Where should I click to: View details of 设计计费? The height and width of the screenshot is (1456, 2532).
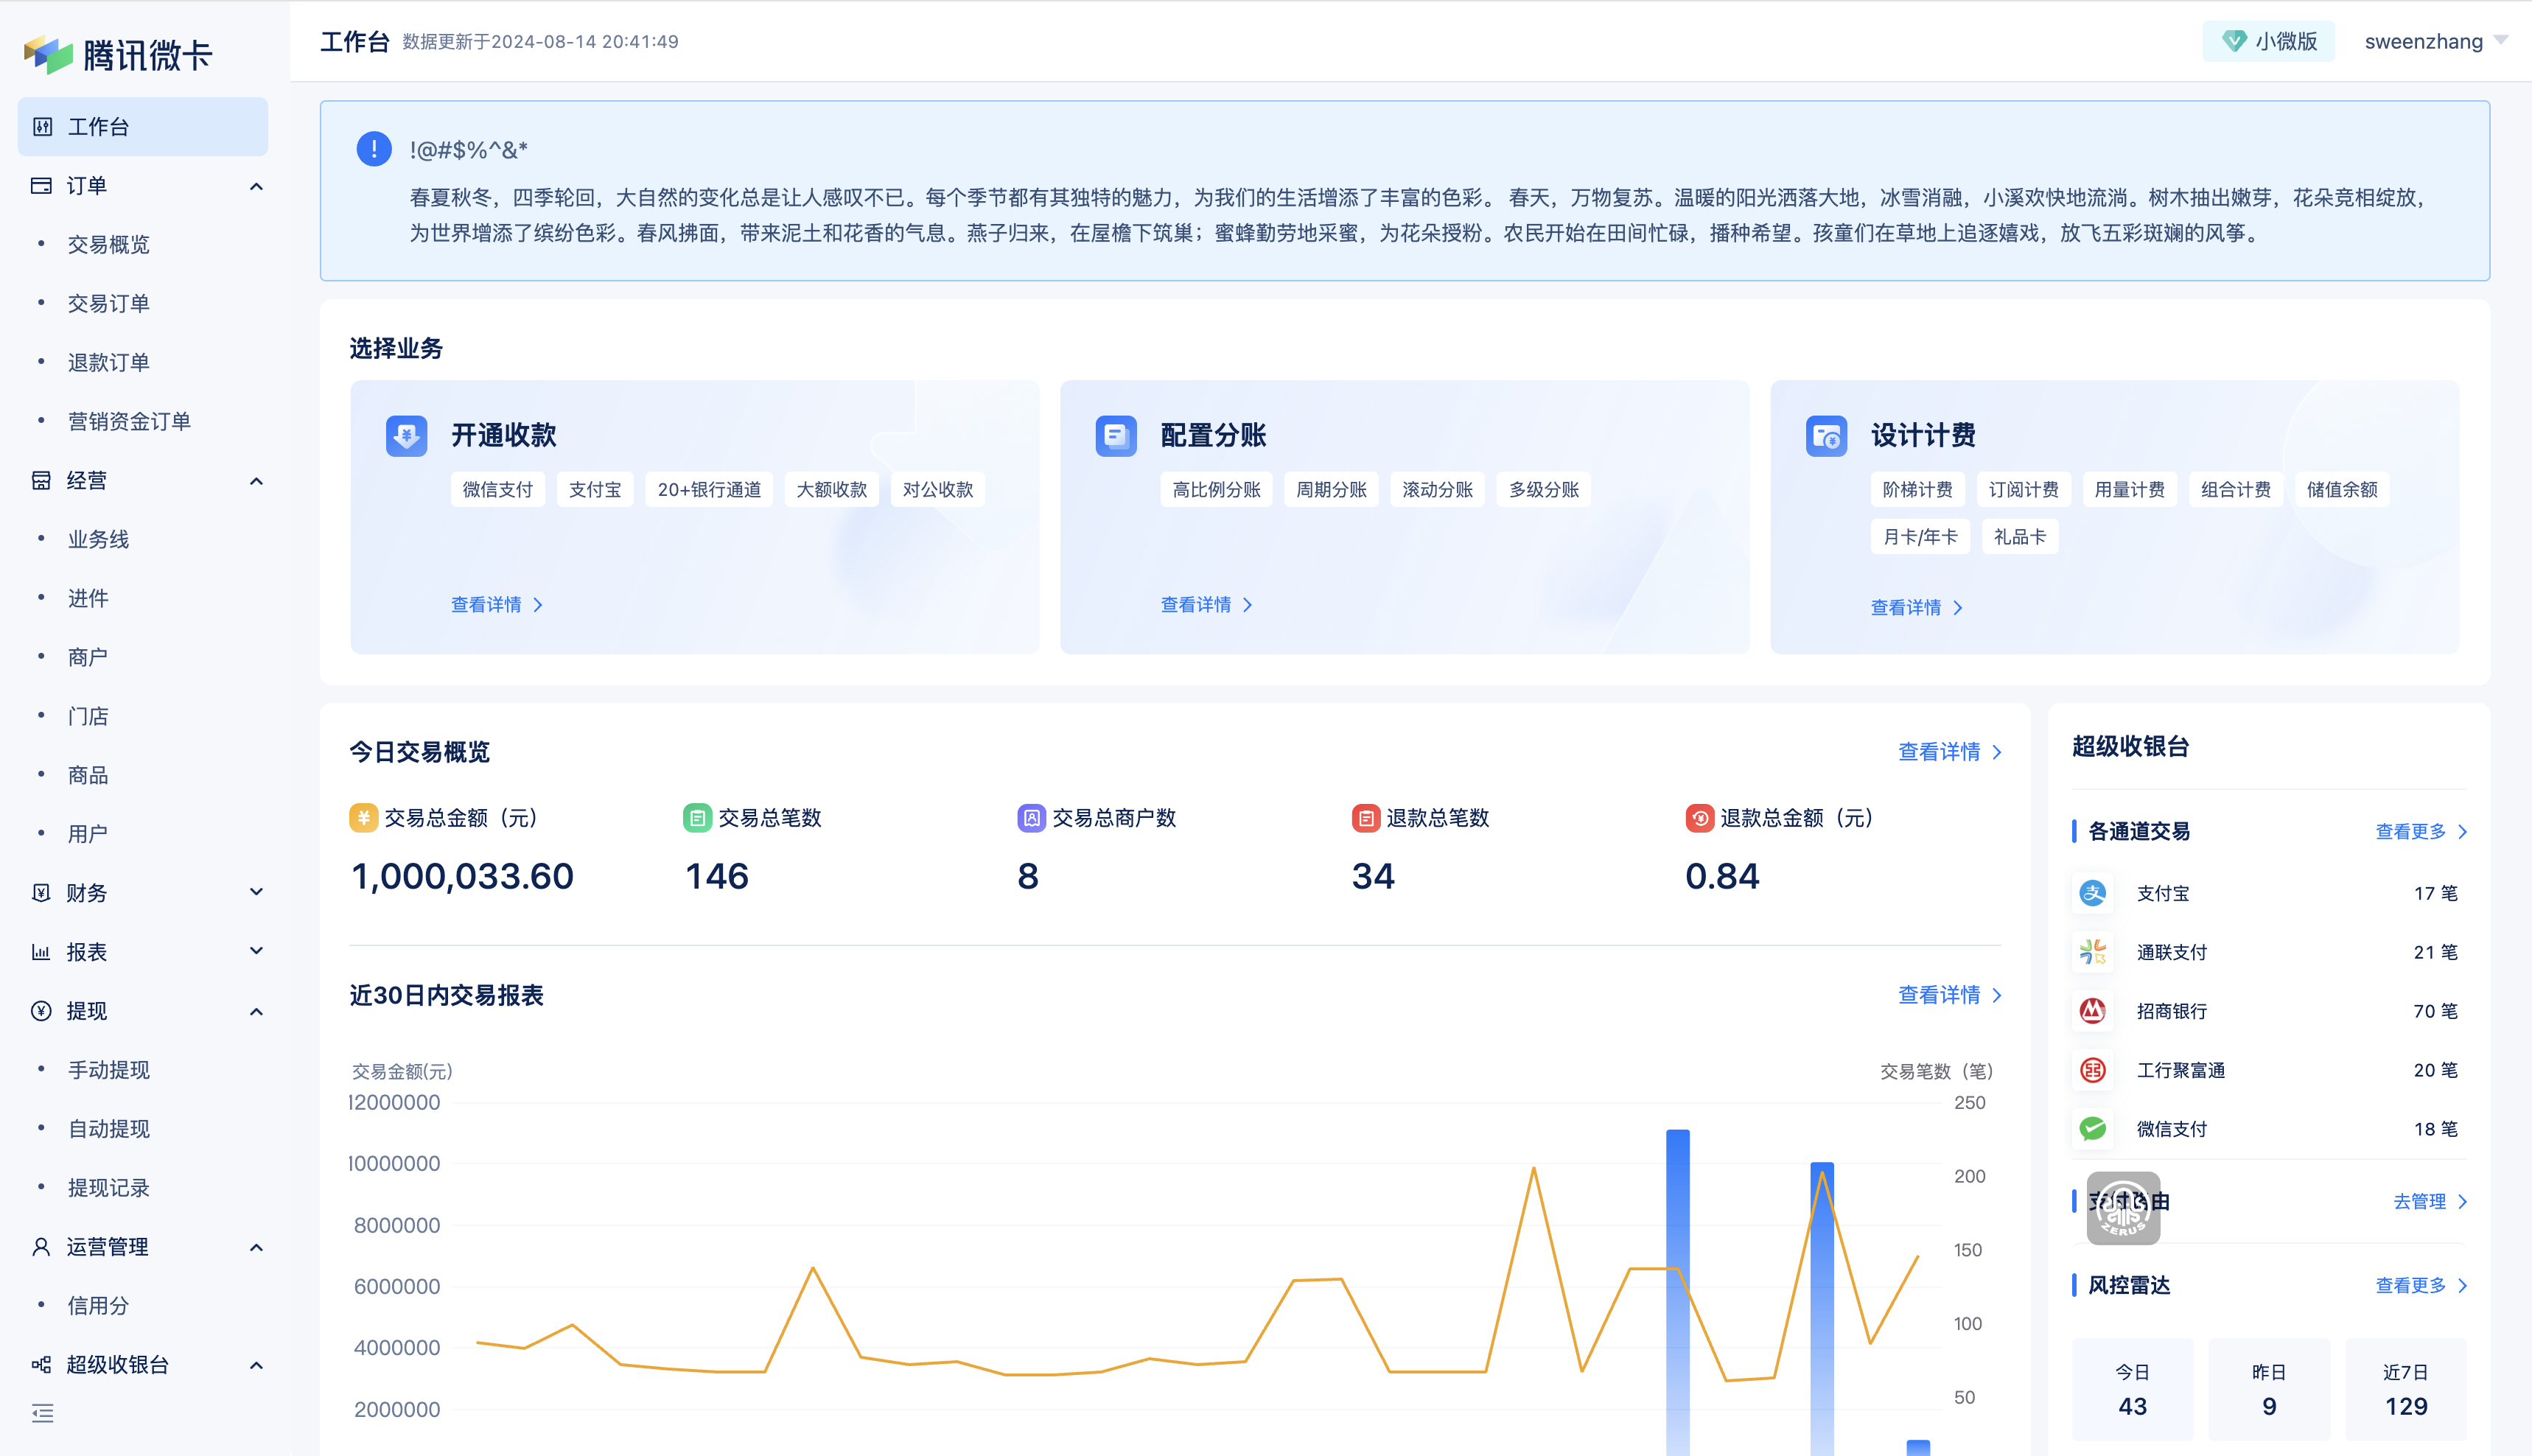click(1917, 608)
